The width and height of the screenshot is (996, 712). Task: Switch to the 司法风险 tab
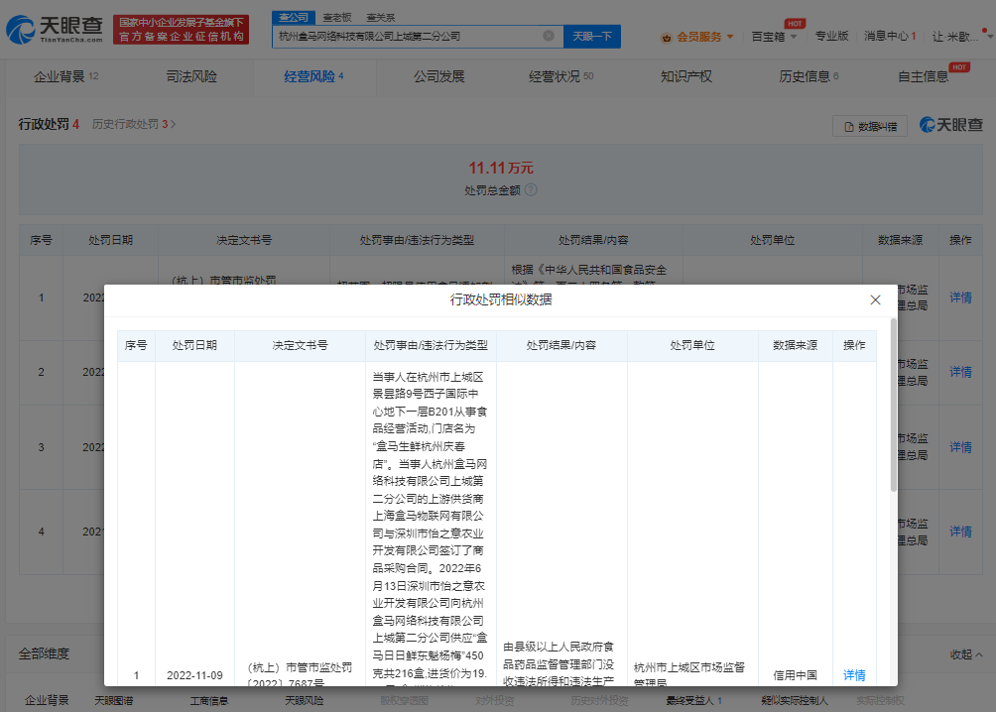191,76
